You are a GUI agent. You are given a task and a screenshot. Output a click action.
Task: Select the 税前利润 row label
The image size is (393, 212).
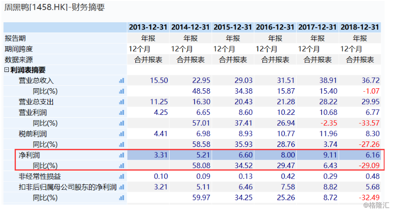click(33, 134)
